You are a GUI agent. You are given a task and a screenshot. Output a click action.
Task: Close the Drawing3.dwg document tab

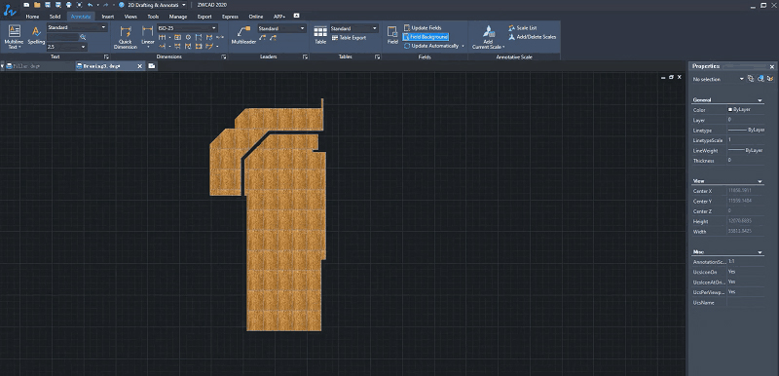tap(139, 66)
